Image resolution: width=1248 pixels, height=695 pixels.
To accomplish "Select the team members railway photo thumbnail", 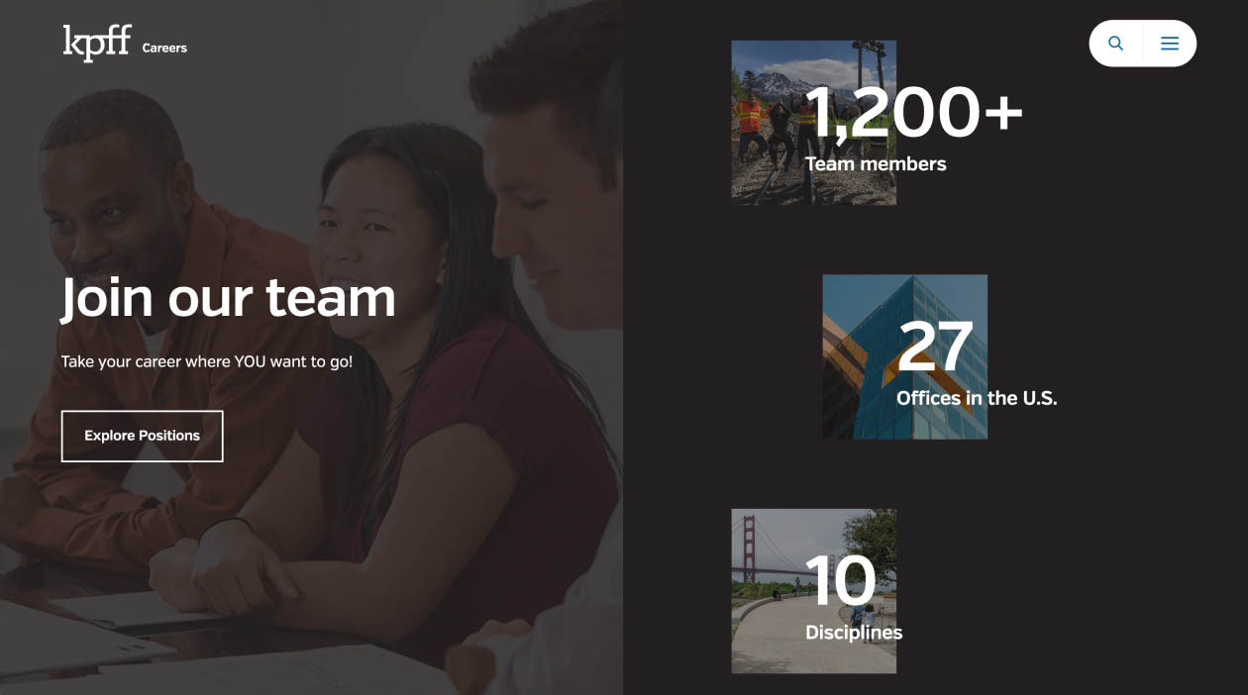I will pyautogui.click(x=814, y=123).
